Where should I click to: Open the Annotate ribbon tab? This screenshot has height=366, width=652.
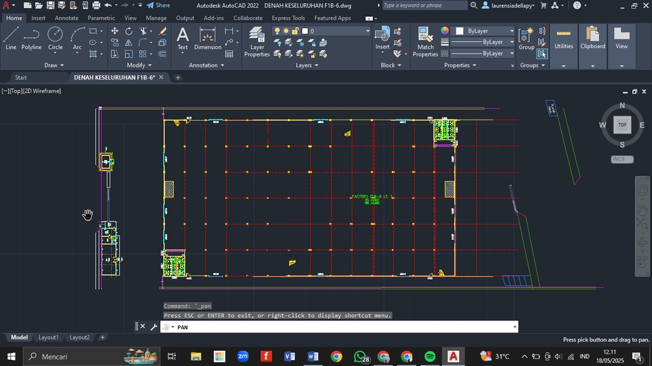pyautogui.click(x=67, y=18)
